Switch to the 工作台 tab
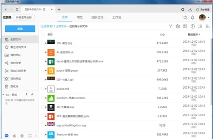This screenshot has width=213, height=139. coord(117,17)
